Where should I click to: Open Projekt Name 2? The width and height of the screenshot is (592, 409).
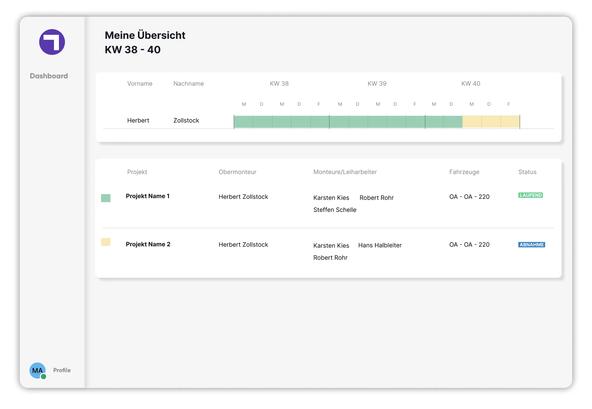coord(148,244)
